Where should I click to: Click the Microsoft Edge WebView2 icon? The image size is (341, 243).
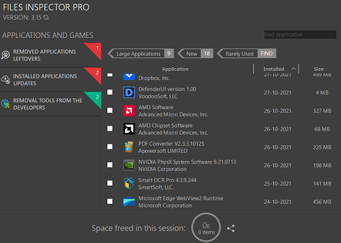pos(129,202)
